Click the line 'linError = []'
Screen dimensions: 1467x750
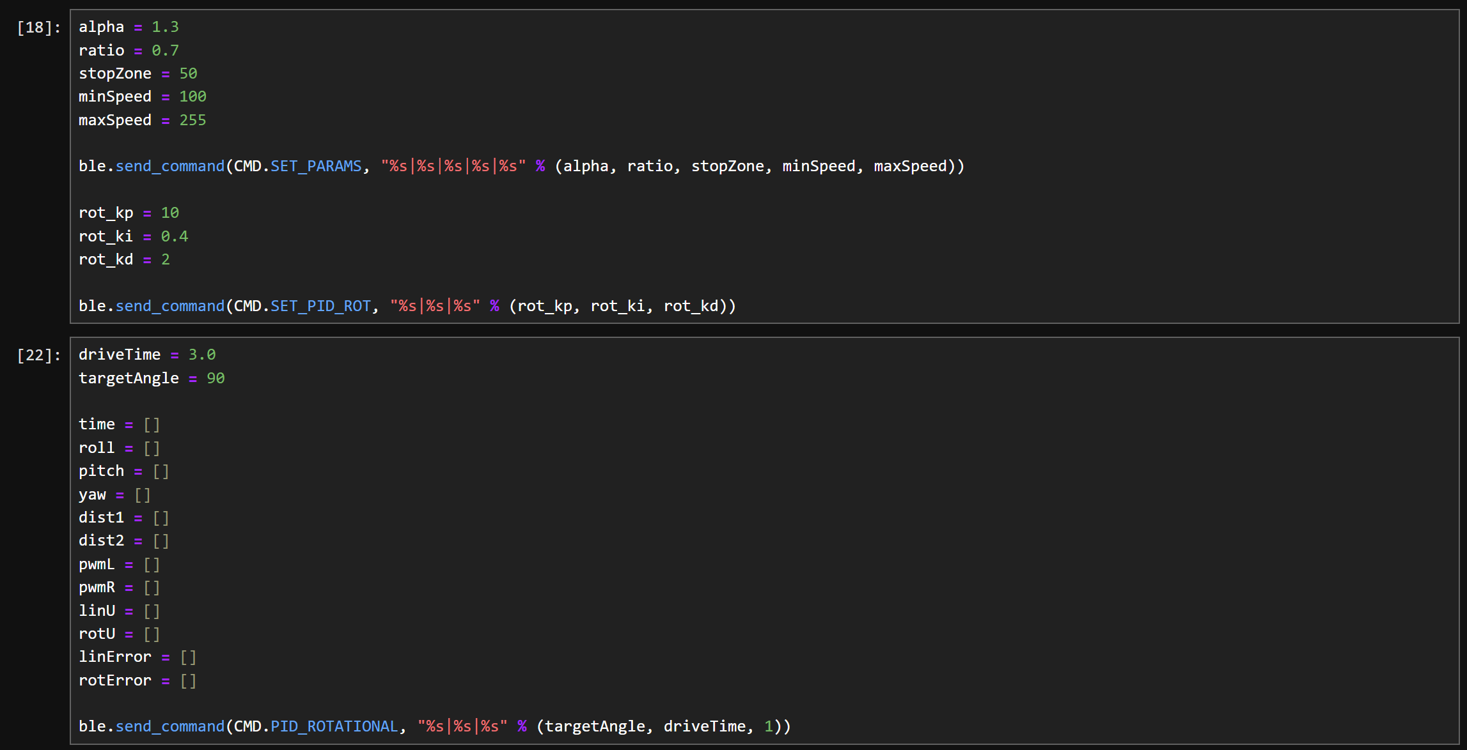coord(137,657)
